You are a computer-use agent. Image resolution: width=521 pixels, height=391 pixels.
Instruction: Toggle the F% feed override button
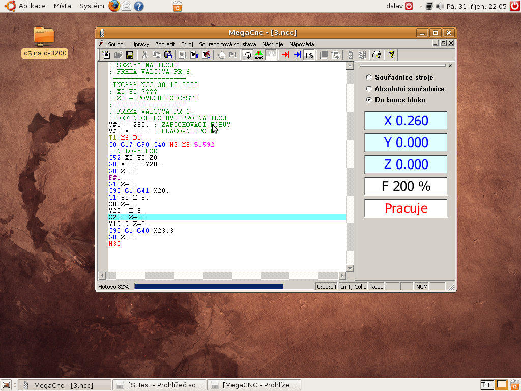tap(309, 55)
